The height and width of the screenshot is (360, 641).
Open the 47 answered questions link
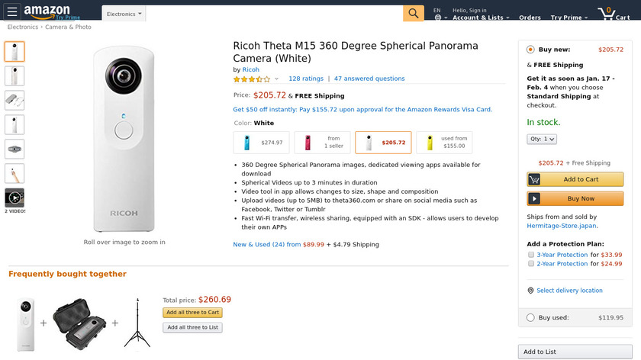pyautogui.click(x=369, y=79)
